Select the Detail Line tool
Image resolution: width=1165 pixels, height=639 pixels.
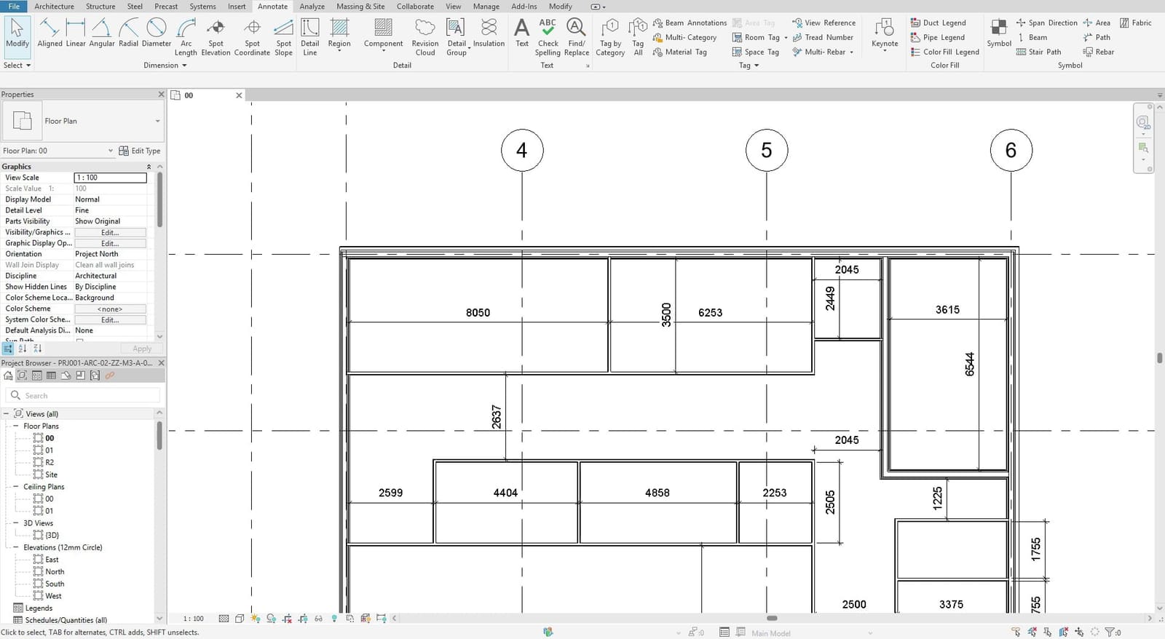[310, 38]
